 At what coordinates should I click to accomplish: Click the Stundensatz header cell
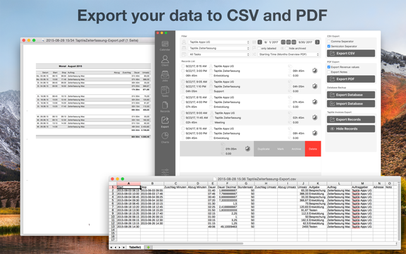pos(246,187)
